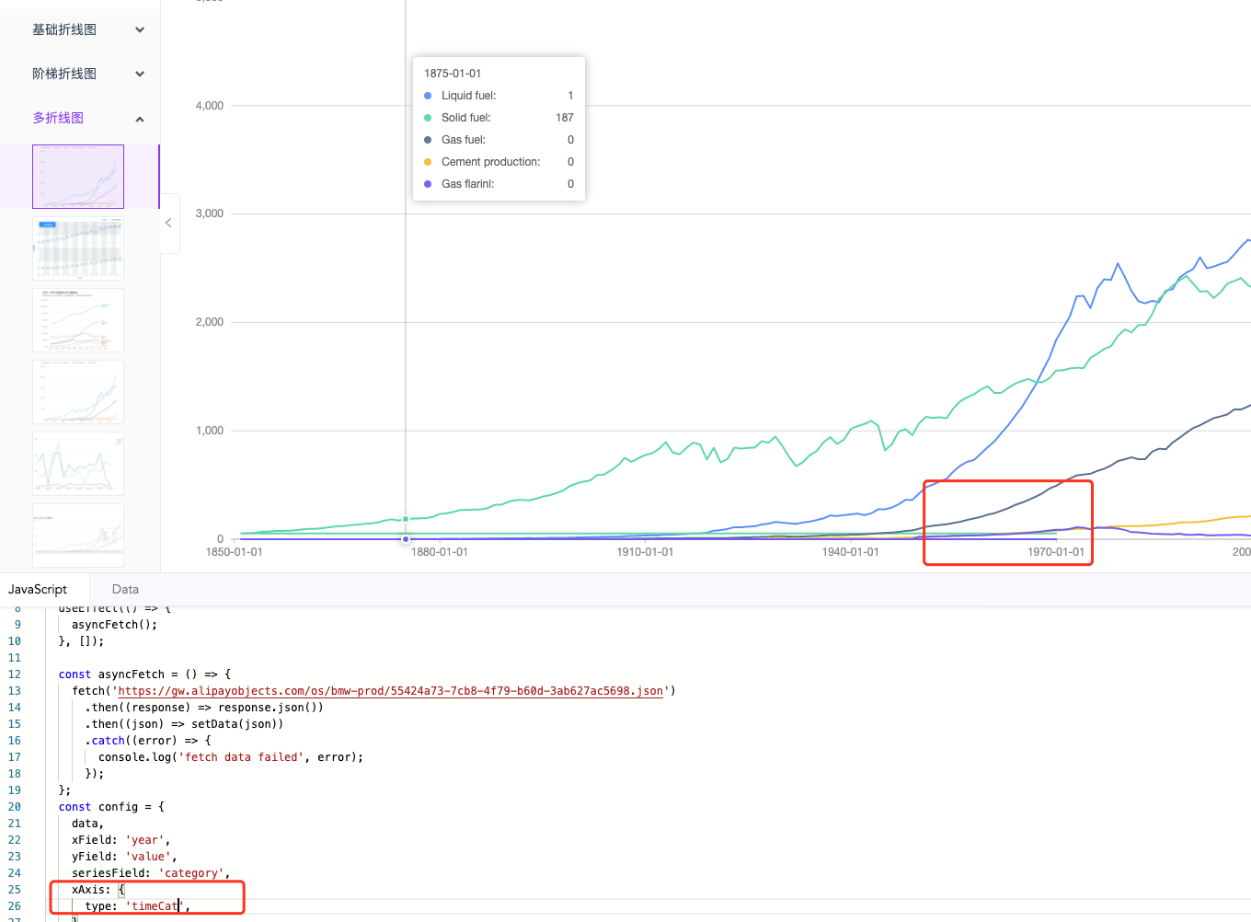Screen dimensions: 1251x922
Task: Select the fourth chart demo preview
Action: coord(78,391)
